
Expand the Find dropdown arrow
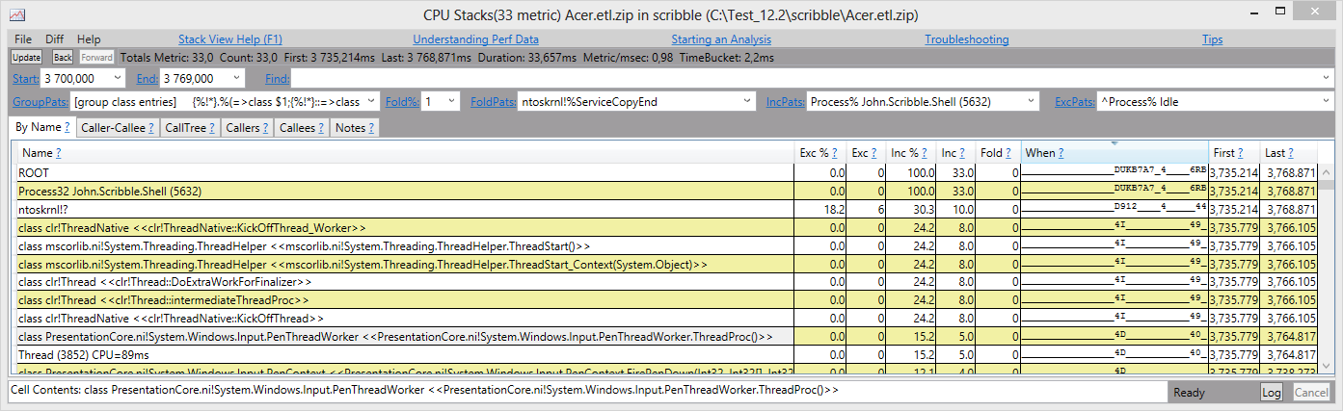(1324, 79)
